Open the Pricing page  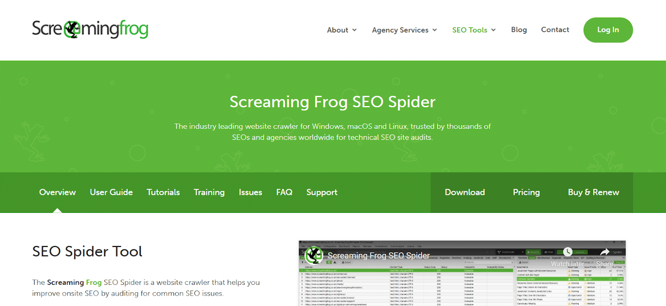[x=526, y=192]
